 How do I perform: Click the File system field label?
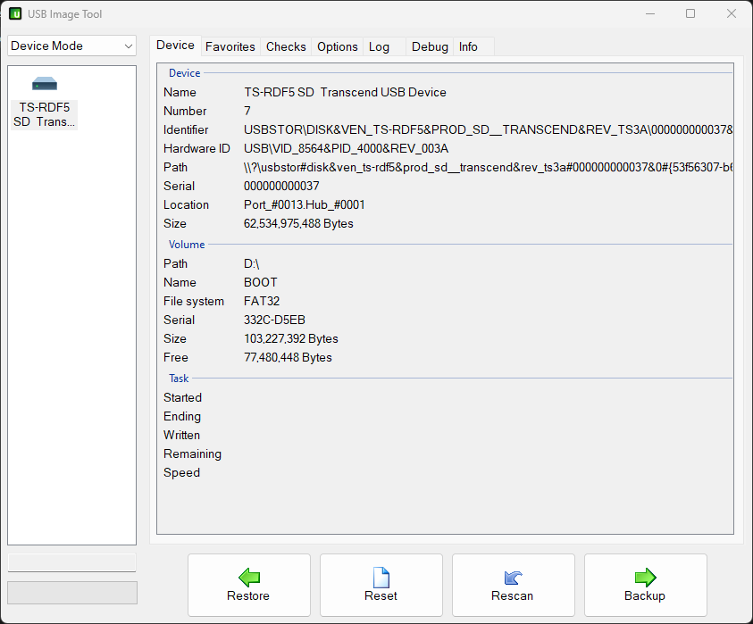click(194, 301)
